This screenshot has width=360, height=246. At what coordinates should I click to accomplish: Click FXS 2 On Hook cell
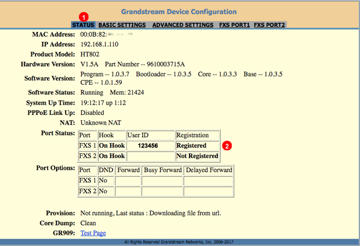112,156
